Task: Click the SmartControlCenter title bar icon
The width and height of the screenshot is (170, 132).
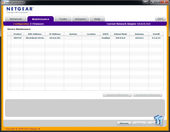Action: tap(3, 2)
